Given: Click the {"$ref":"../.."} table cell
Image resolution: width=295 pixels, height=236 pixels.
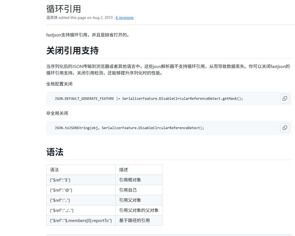Looking at the screenshot, I should point(81,211).
